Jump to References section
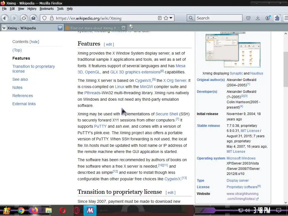Screen dimensions: 288x216 click(x=22, y=96)
